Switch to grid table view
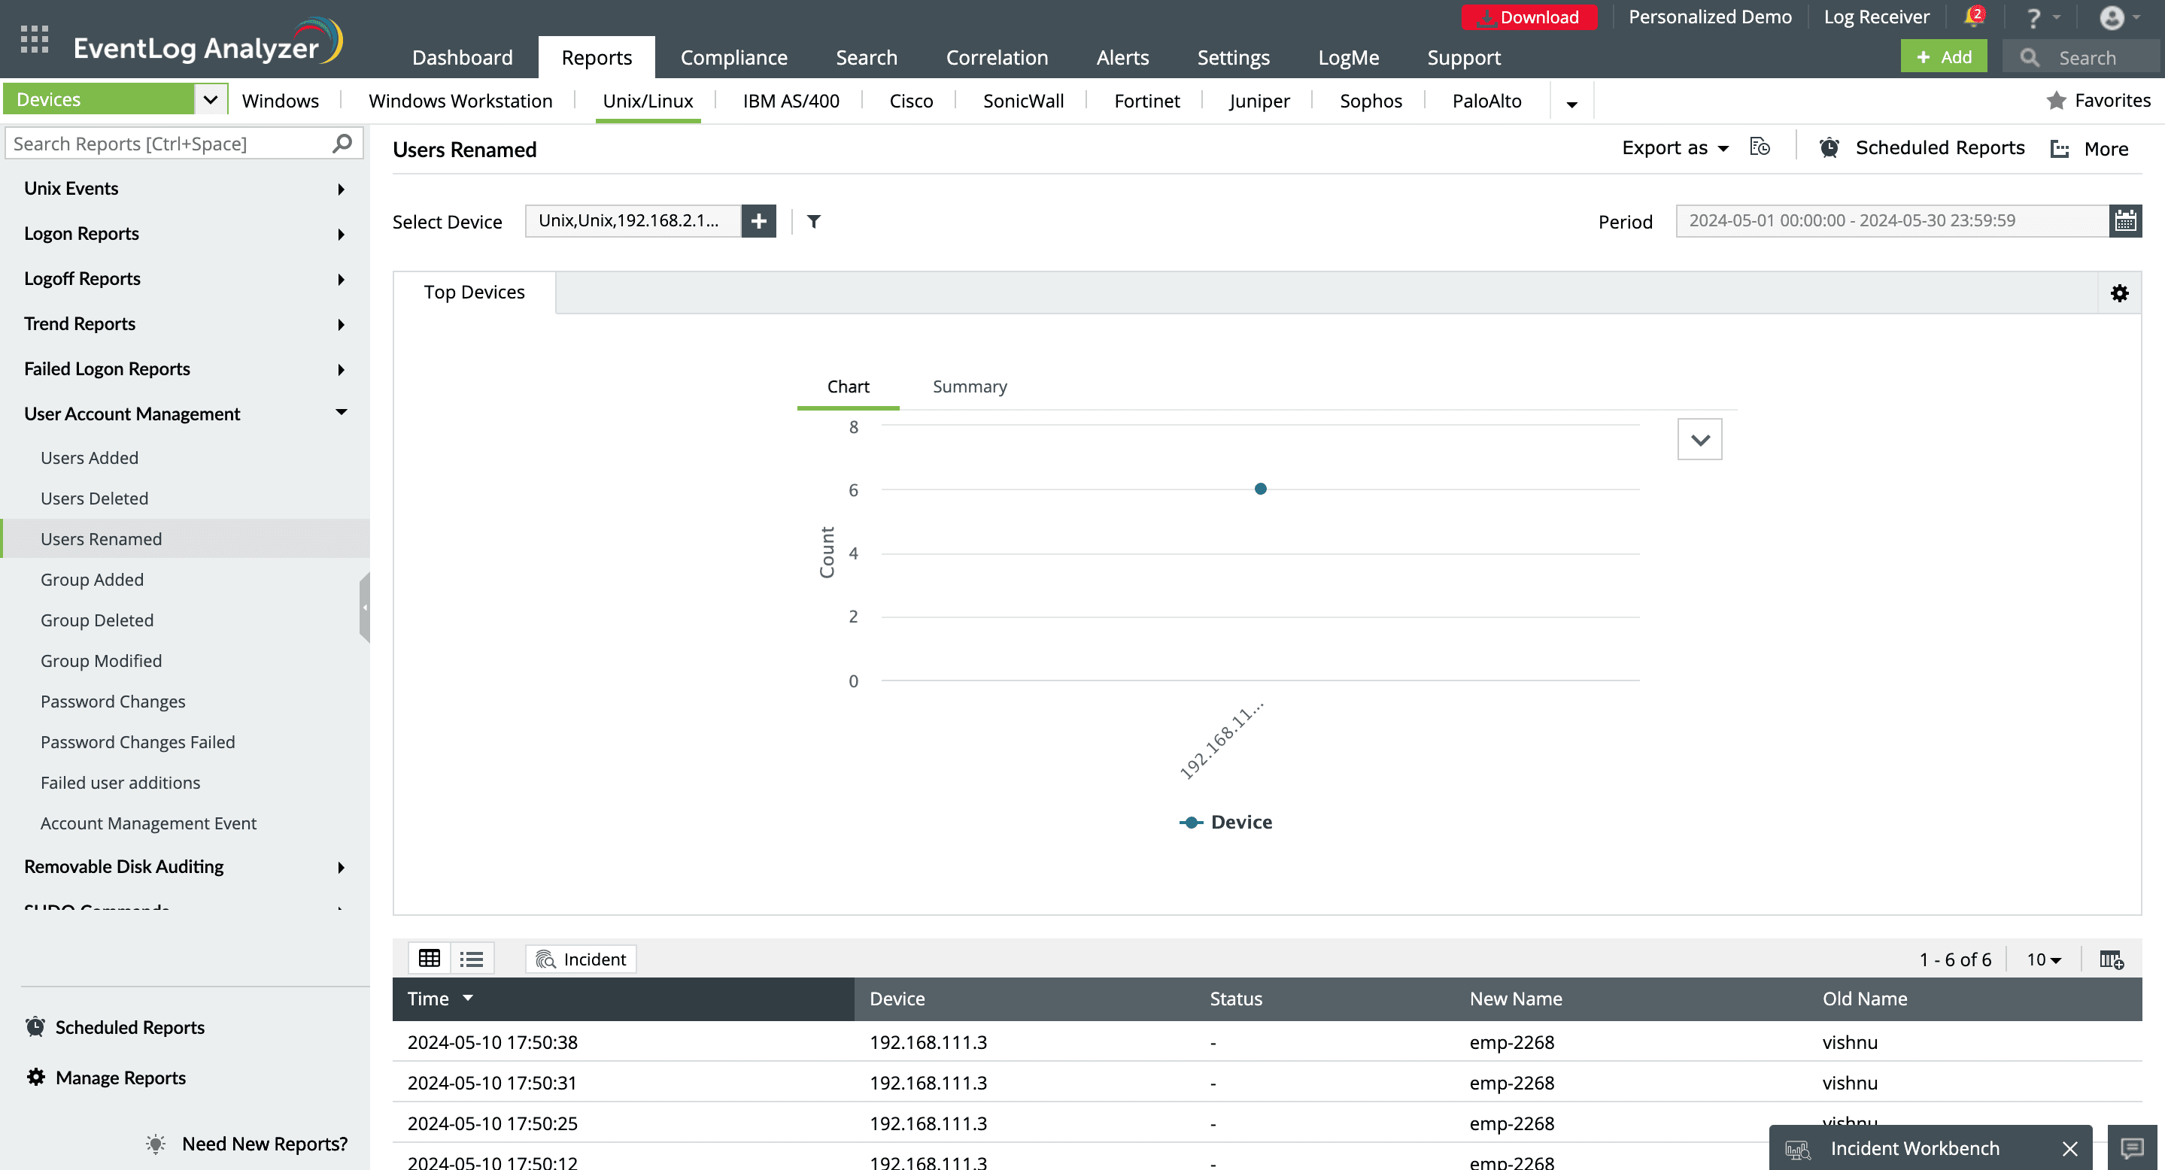The height and width of the screenshot is (1170, 2165). click(x=430, y=959)
